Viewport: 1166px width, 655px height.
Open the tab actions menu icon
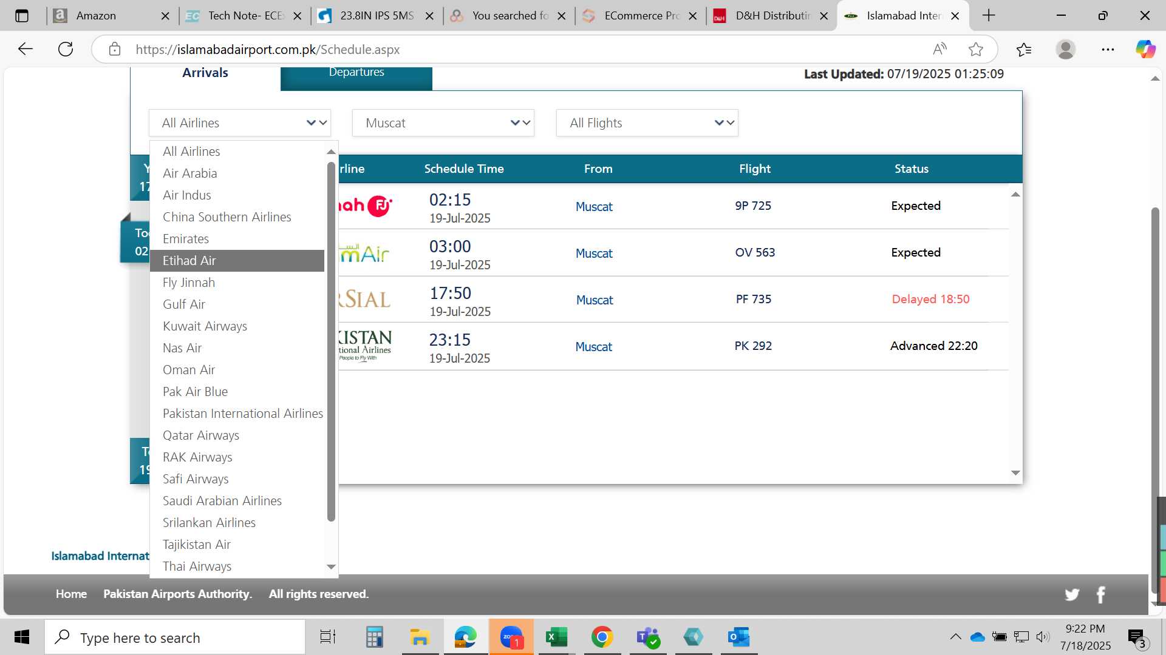pyautogui.click(x=22, y=16)
